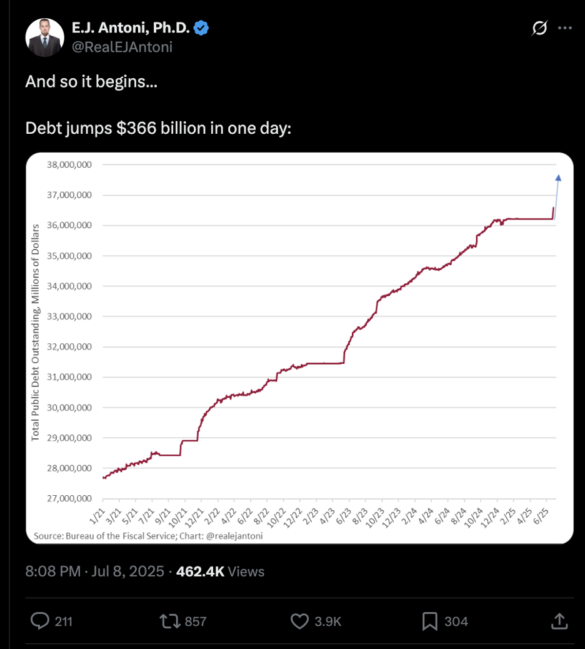This screenshot has width=585, height=649.
Task: Click the share upload icon
Action: click(559, 621)
